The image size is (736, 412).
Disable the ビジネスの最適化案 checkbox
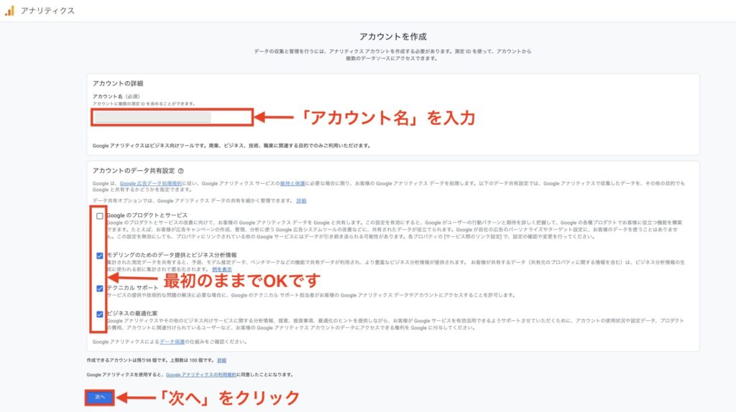click(x=99, y=314)
